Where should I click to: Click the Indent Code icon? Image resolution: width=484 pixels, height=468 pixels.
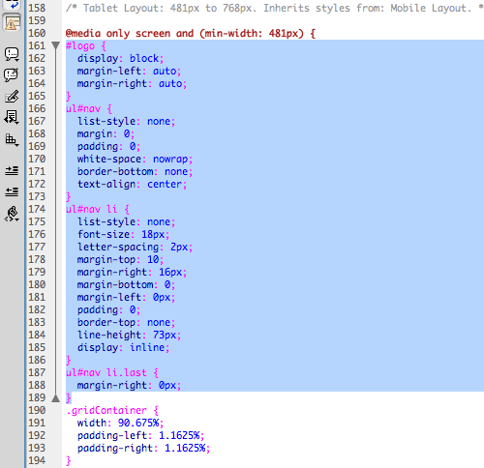[x=12, y=170]
